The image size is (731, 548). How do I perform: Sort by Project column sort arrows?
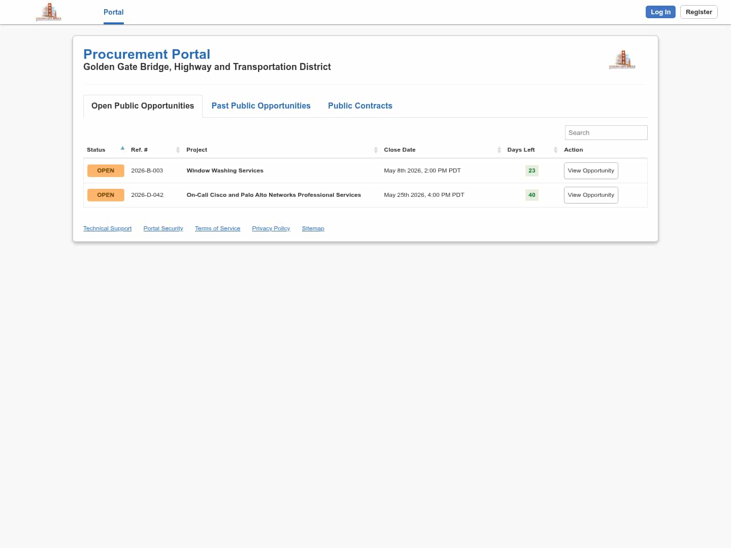[x=376, y=150]
